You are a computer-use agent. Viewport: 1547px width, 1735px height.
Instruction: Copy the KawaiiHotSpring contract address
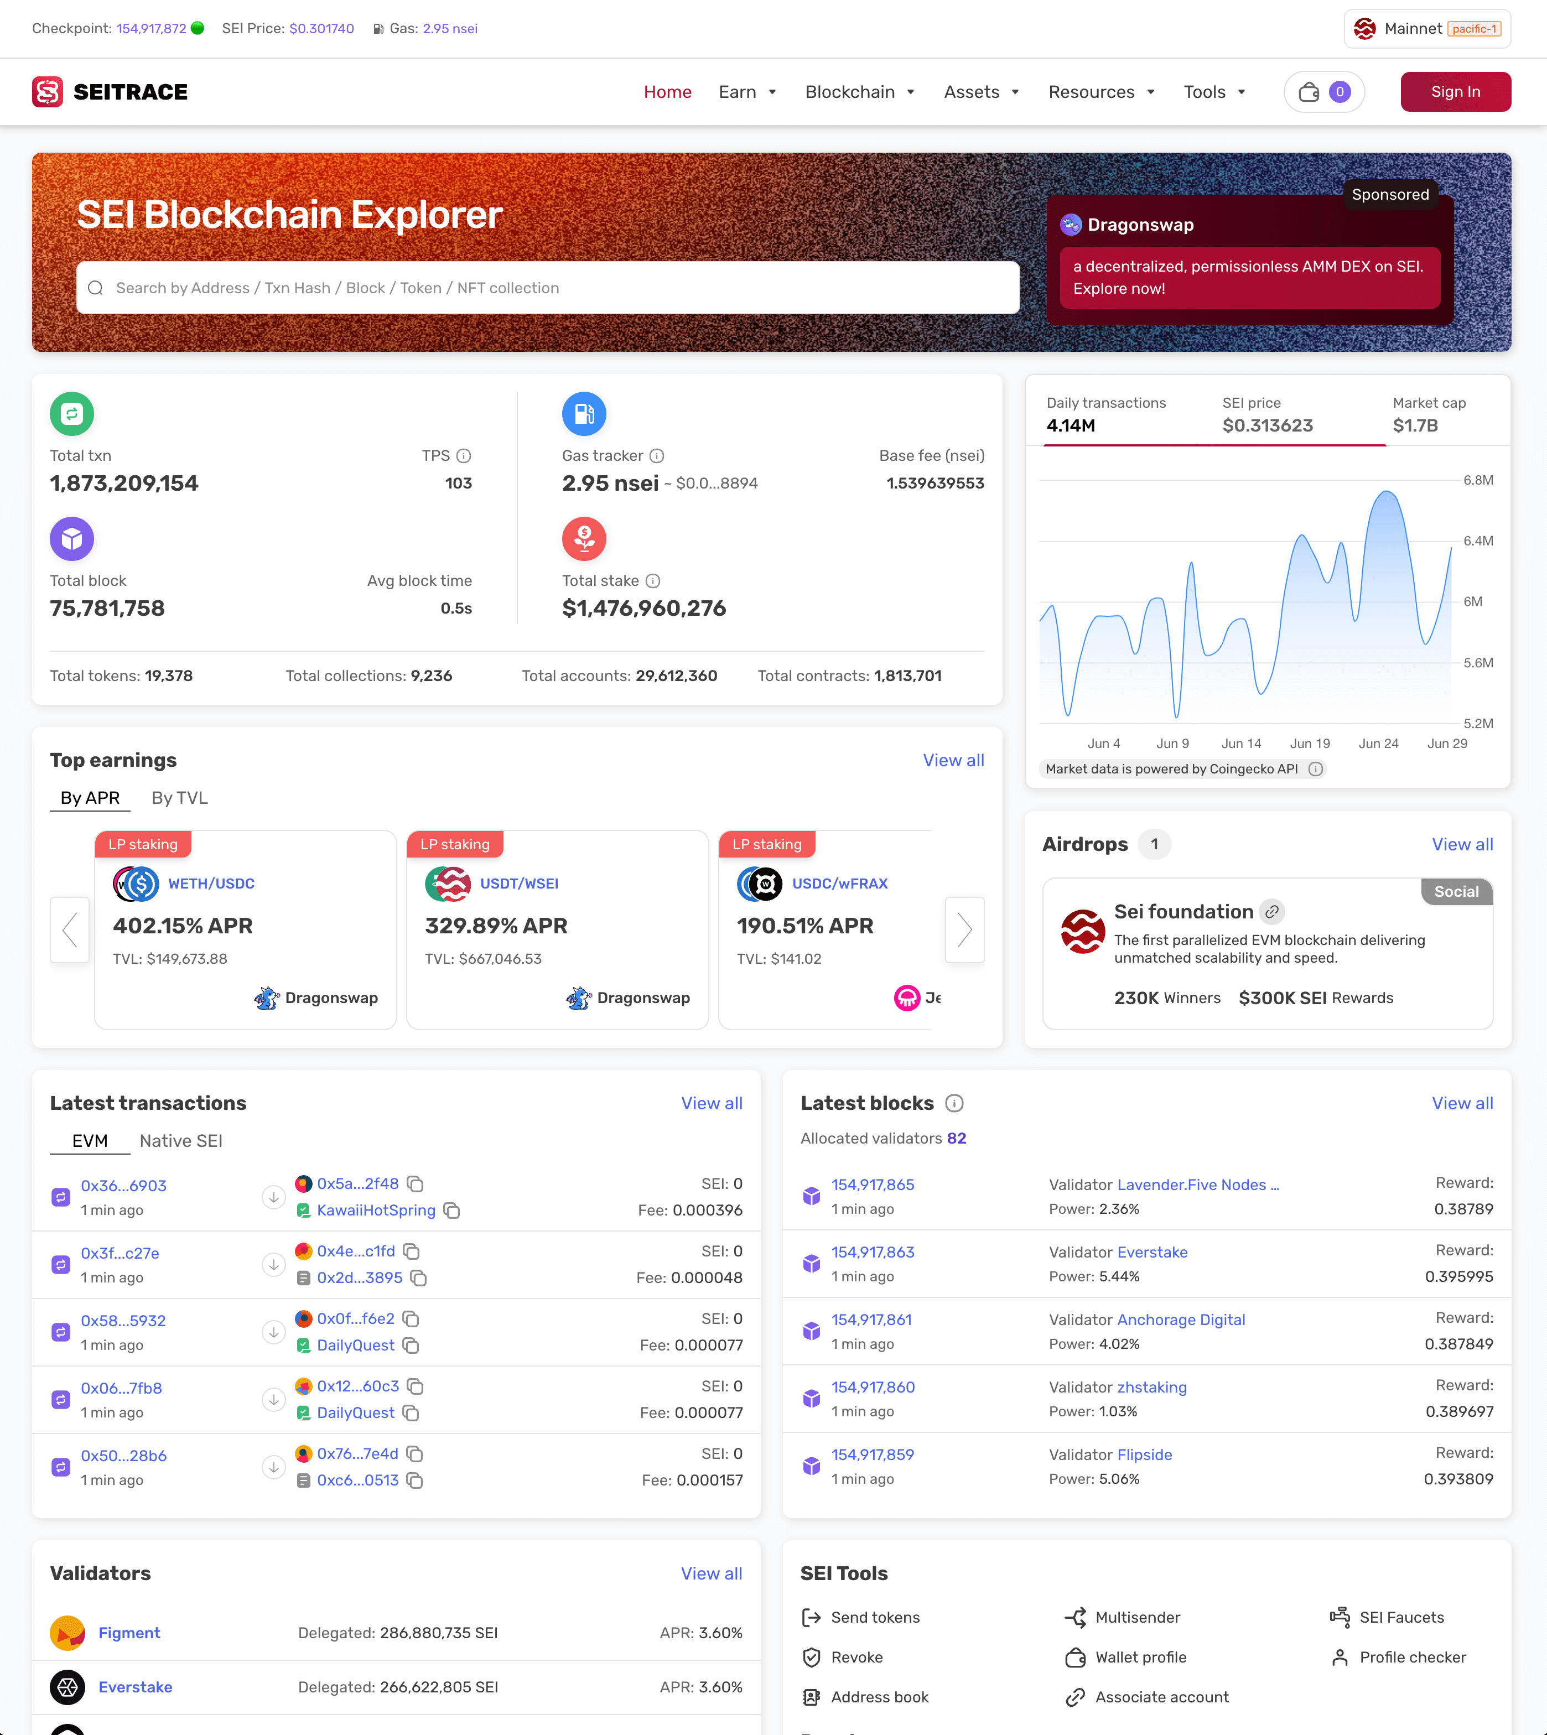452,1211
